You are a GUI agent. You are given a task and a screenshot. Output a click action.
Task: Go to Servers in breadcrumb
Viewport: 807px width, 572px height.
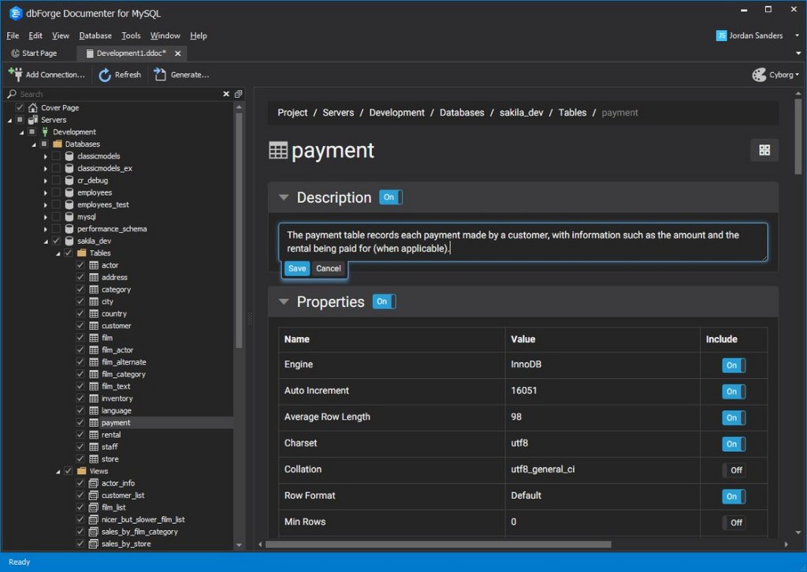pyautogui.click(x=338, y=112)
